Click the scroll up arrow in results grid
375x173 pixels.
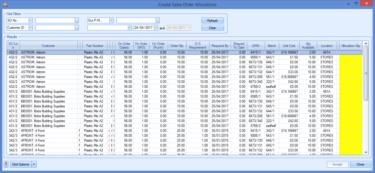point(366,43)
